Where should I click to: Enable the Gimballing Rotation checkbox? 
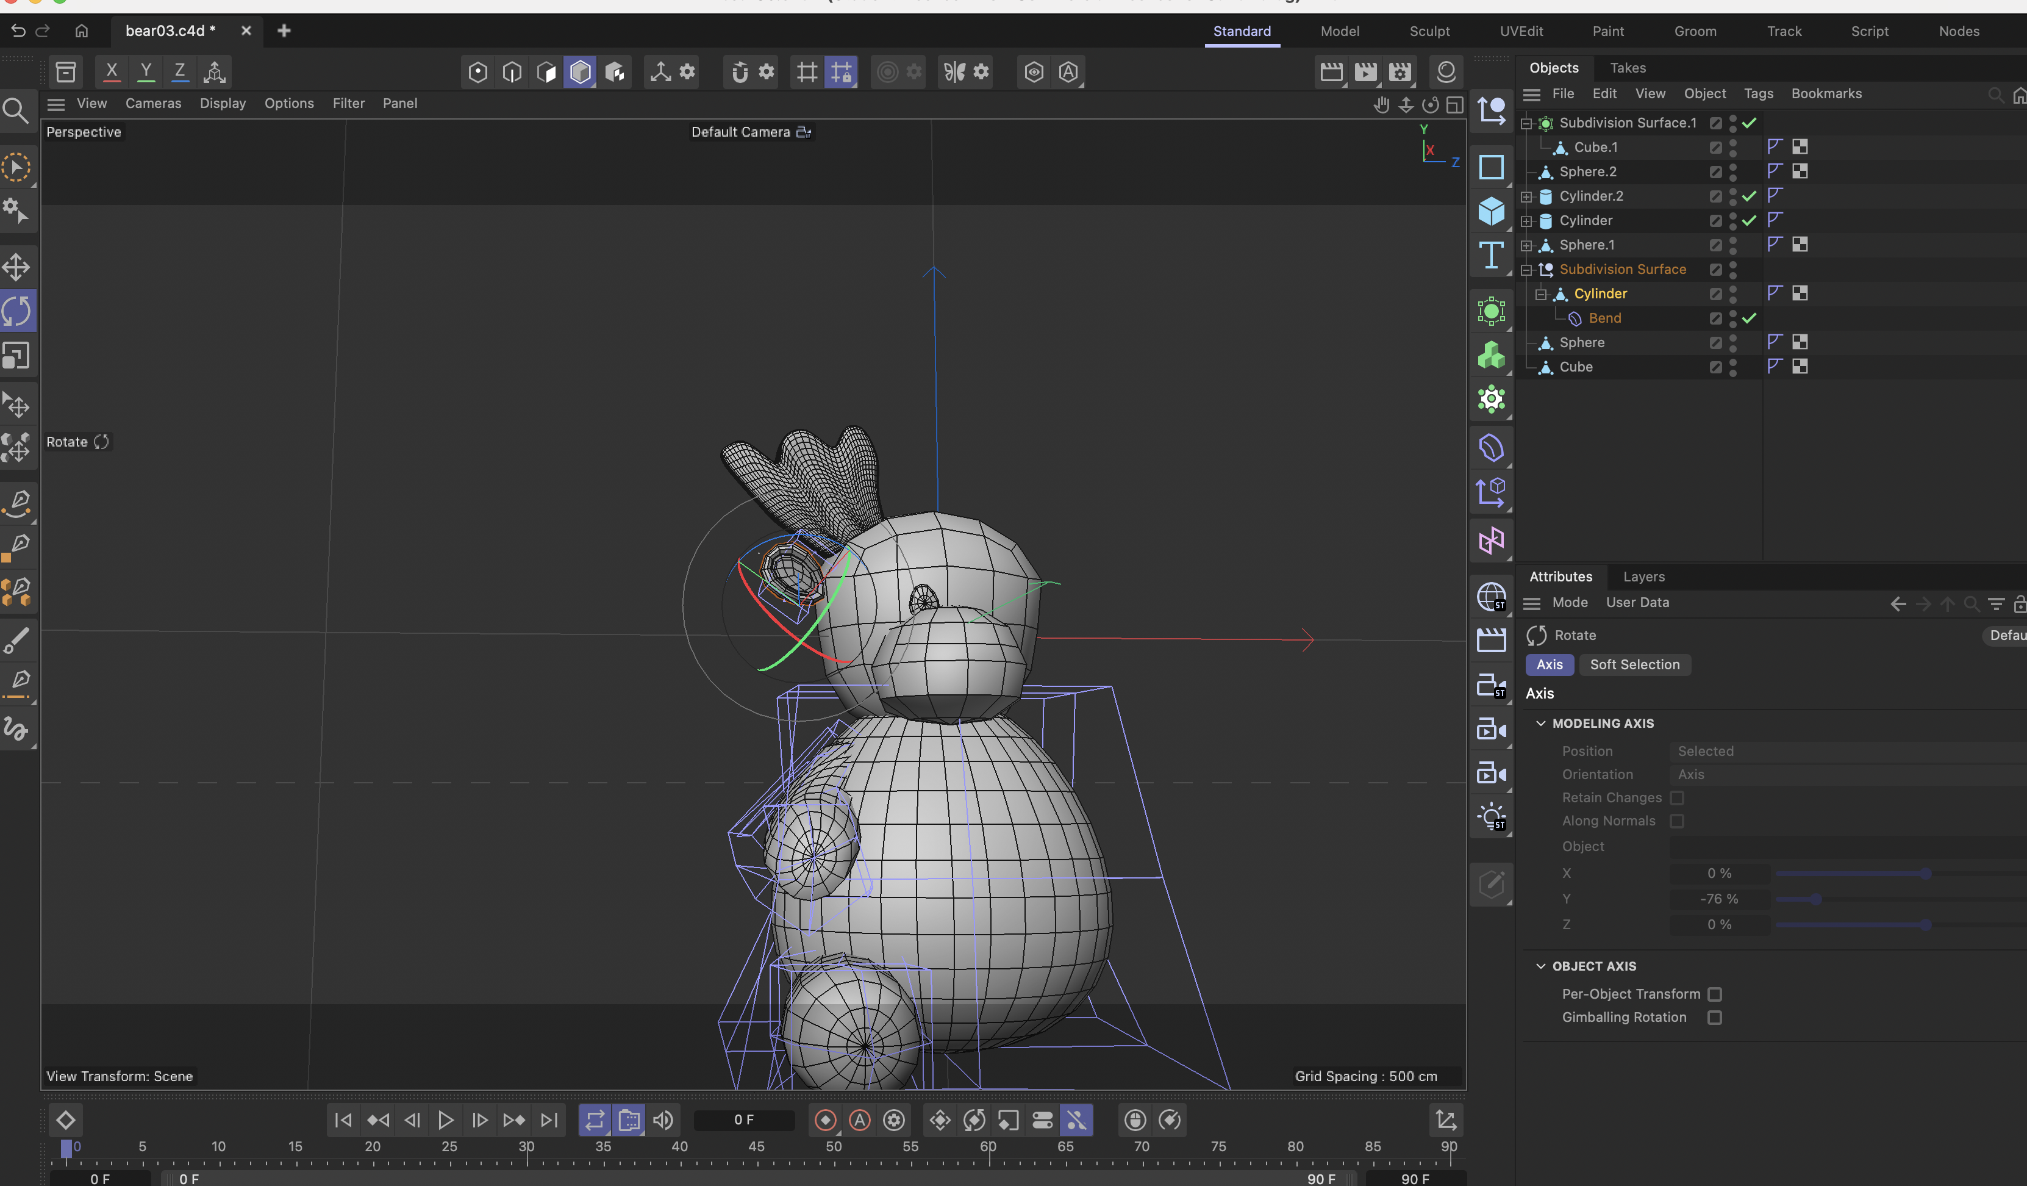(x=1714, y=1018)
